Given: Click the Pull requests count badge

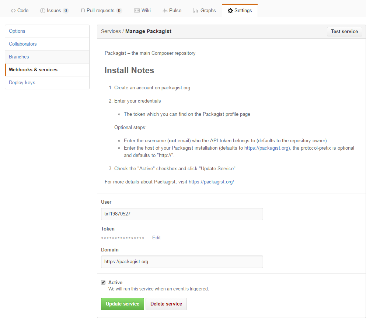Looking at the screenshot, I should click(x=119, y=10).
